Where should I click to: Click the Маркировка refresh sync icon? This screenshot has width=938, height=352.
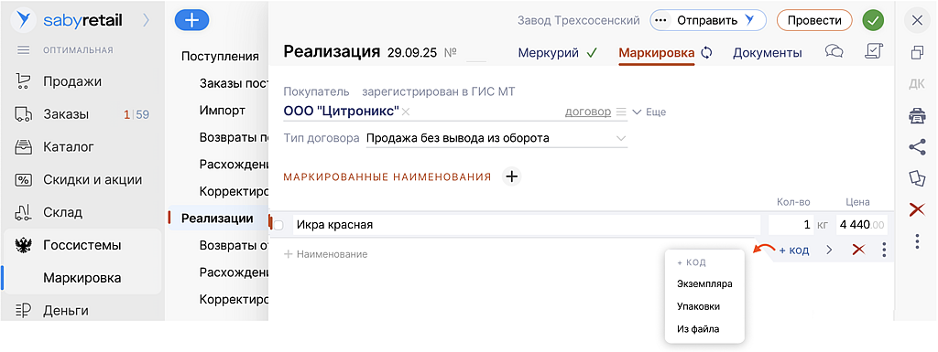[x=707, y=52]
